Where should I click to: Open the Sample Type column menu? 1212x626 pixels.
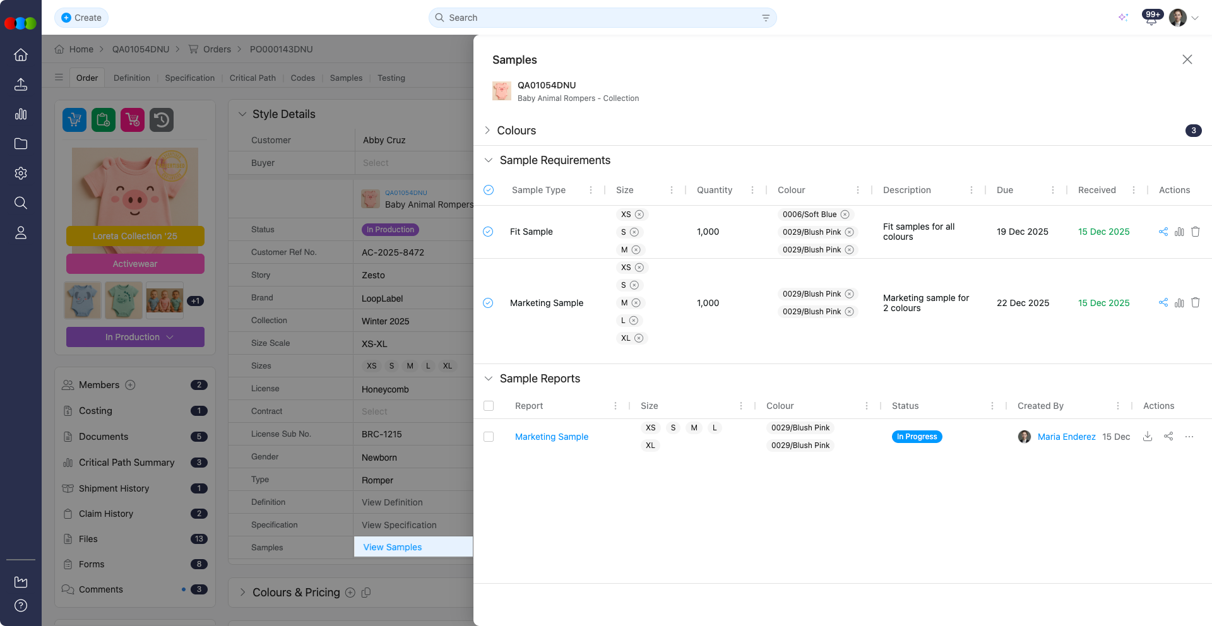[590, 190]
